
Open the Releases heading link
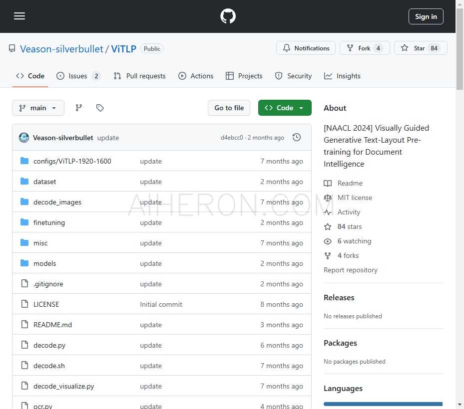339,298
